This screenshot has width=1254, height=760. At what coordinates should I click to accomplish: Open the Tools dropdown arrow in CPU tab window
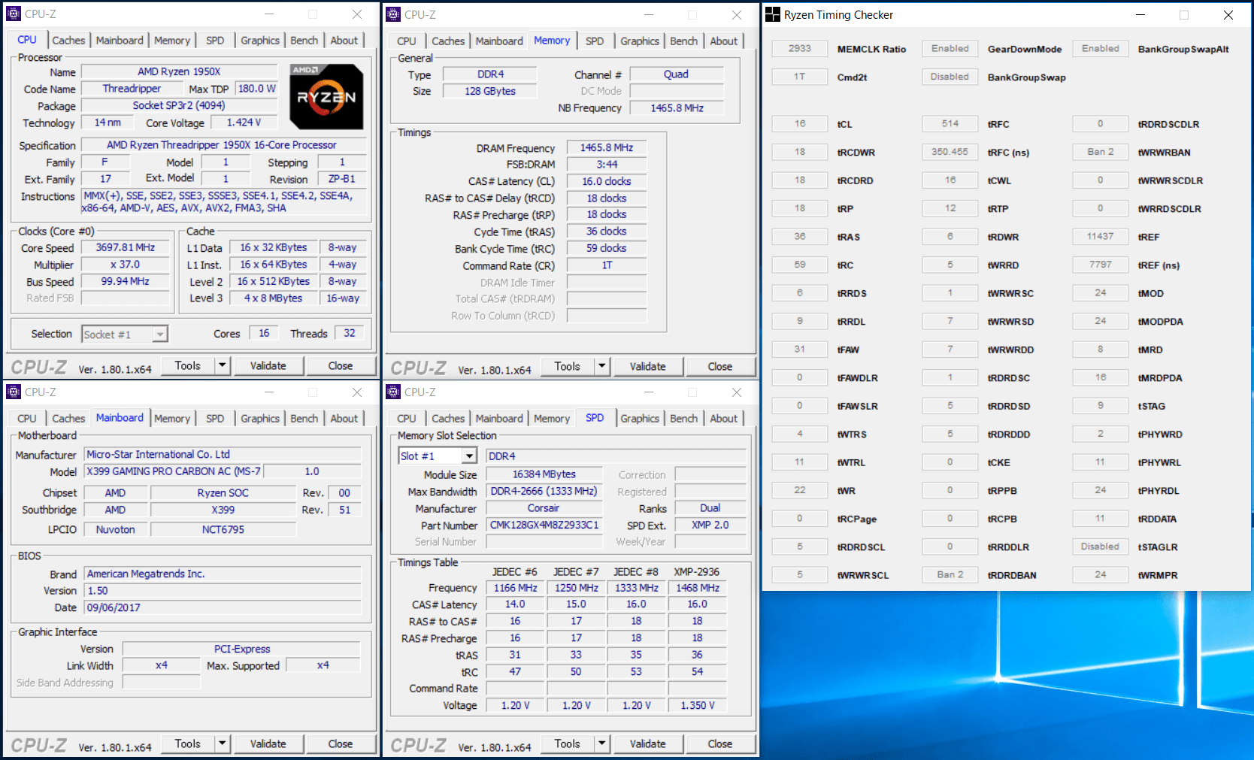[x=222, y=365]
